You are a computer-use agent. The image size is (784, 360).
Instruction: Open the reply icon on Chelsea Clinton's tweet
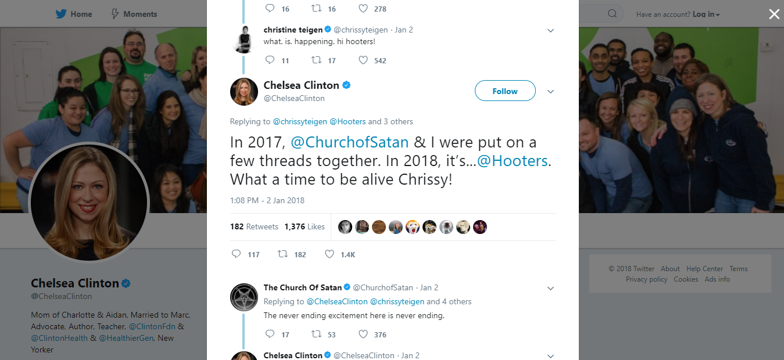[236, 254]
